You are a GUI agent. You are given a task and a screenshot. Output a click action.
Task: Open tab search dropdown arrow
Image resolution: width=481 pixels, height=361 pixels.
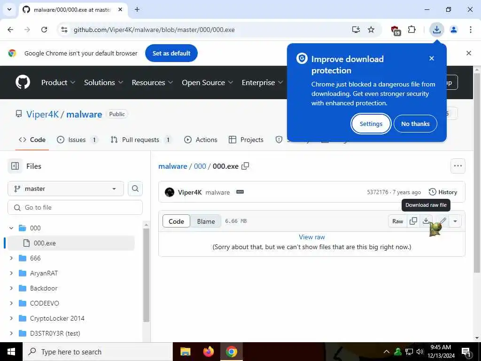pyautogui.click(x=9, y=9)
